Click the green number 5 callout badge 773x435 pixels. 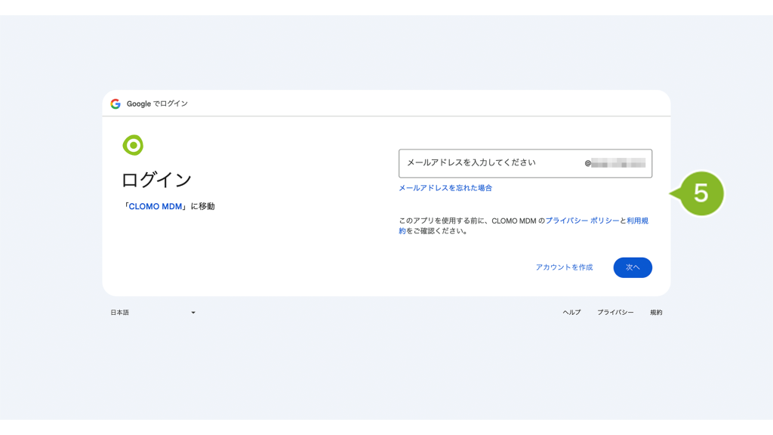click(x=700, y=193)
